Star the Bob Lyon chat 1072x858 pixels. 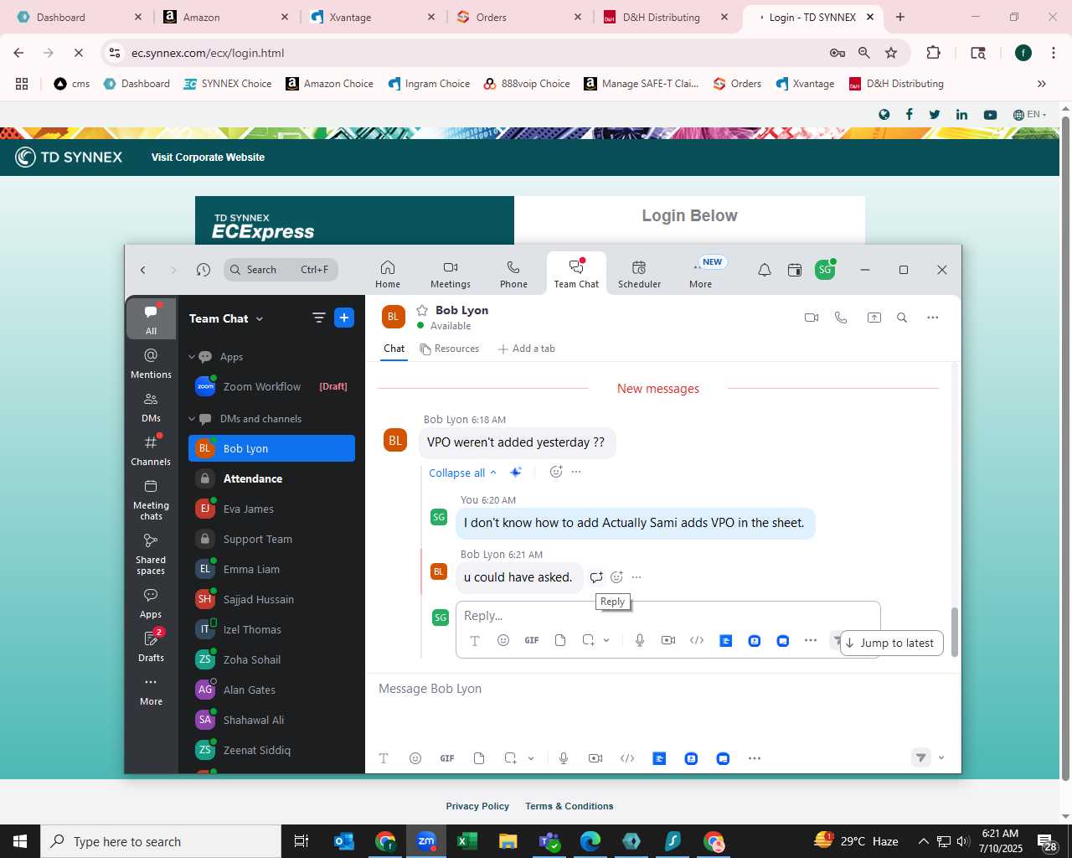tap(422, 310)
